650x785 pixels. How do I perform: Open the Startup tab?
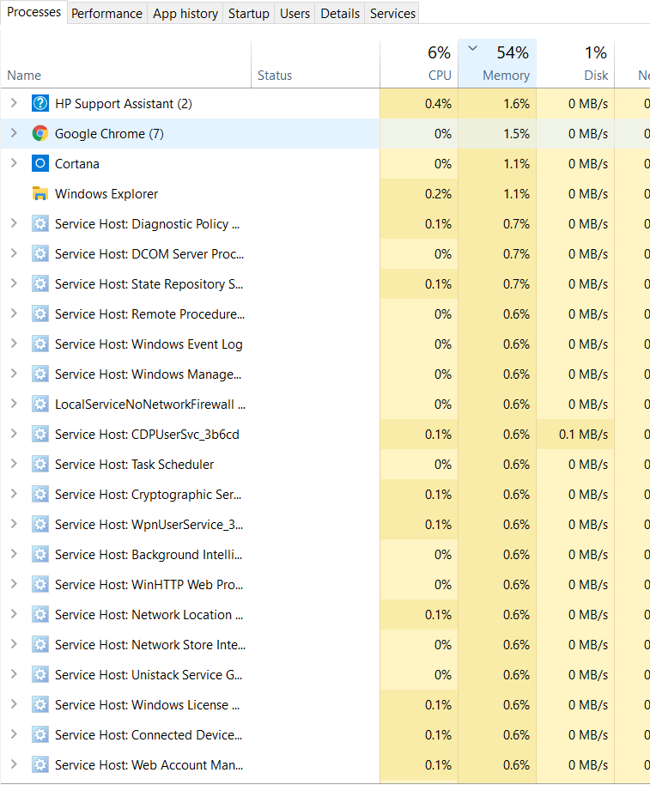click(x=248, y=13)
